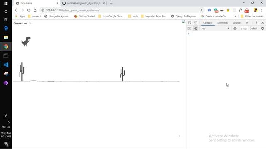
Task: Open the Django for Beginners bookmark
Action: [x=184, y=16]
